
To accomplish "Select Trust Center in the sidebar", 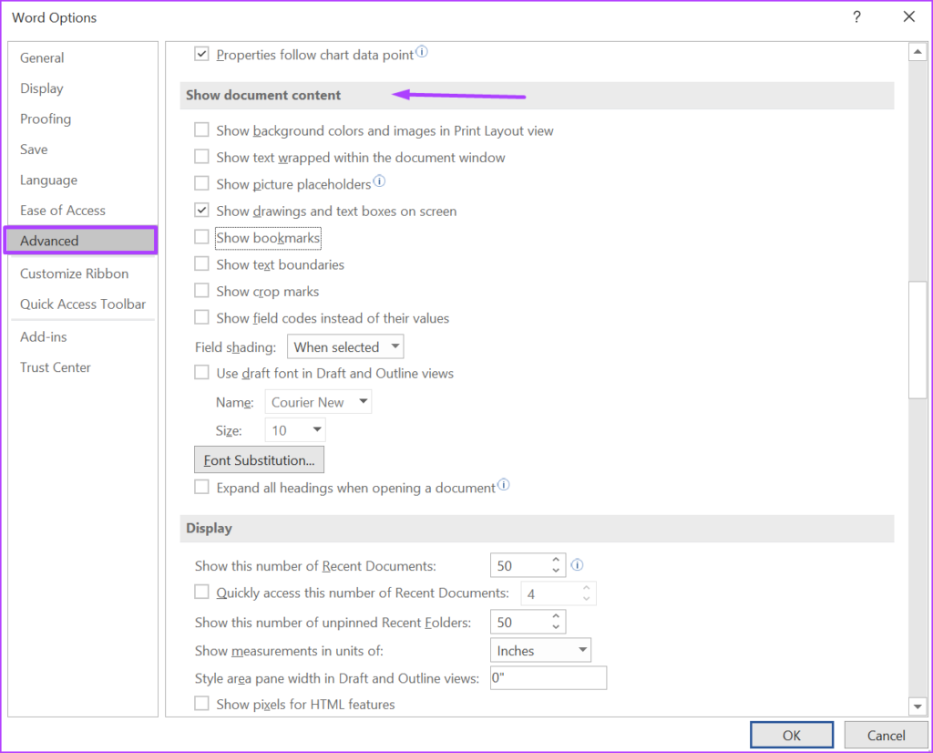I will click(x=56, y=366).
